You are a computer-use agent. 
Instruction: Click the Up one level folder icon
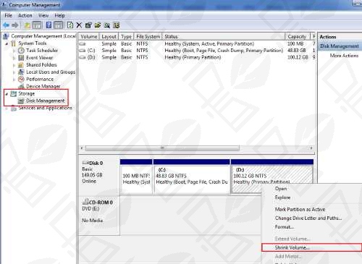point(28,25)
